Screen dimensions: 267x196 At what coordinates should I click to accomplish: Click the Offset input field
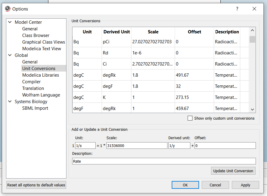click(225, 145)
